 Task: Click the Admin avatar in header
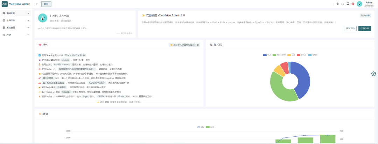[x=359, y=4]
